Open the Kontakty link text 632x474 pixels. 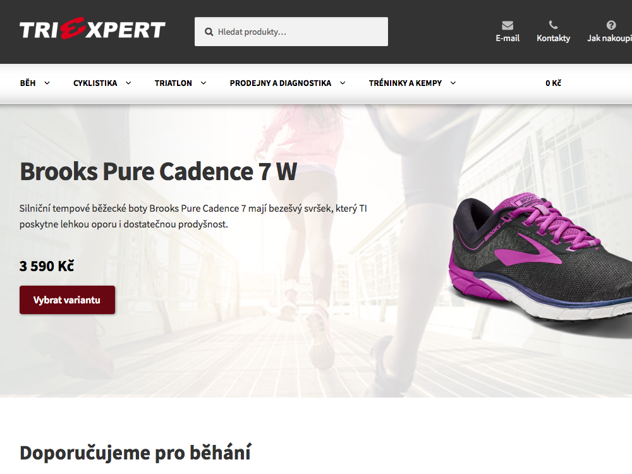click(x=554, y=39)
